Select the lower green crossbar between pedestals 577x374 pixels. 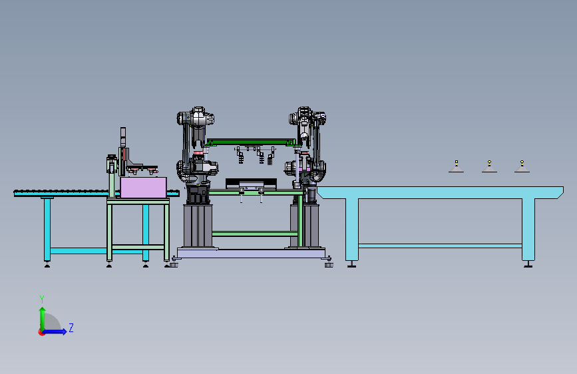tap(255, 234)
